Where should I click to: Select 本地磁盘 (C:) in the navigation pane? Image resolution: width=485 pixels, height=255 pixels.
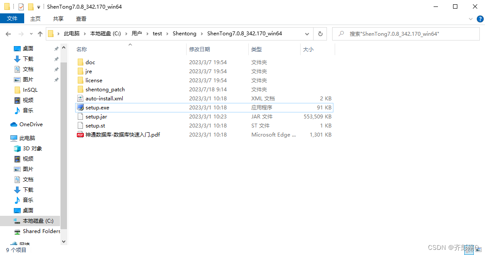point(30,221)
